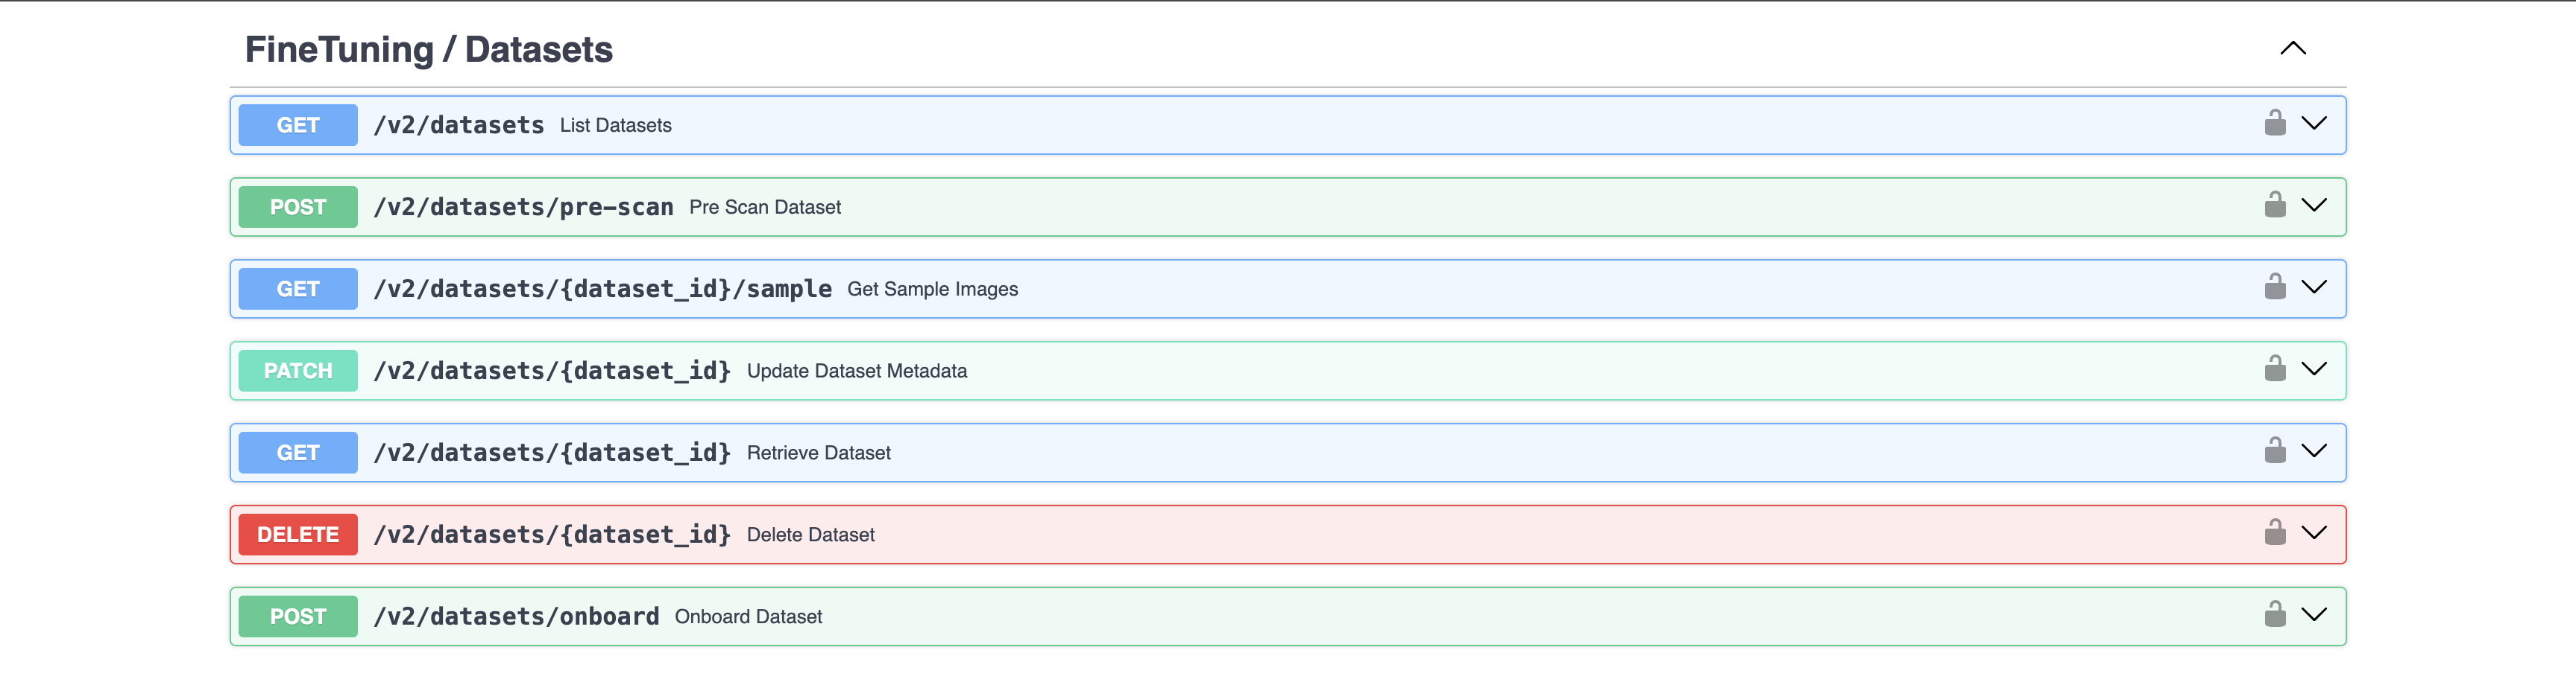Click the GET badge for List Datasets

(x=298, y=125)
